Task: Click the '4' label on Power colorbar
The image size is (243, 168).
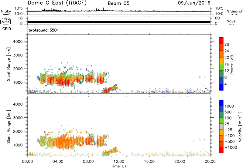Action: tap(226, 84)
